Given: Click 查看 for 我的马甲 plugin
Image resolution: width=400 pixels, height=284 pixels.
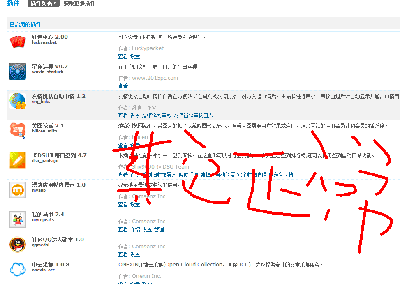Looking at the screenshot, I should (x=123, y=229).
